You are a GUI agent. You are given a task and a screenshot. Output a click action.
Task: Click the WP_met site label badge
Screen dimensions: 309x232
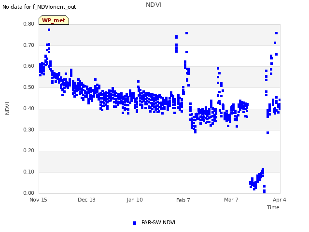click(x=54, y=20)
